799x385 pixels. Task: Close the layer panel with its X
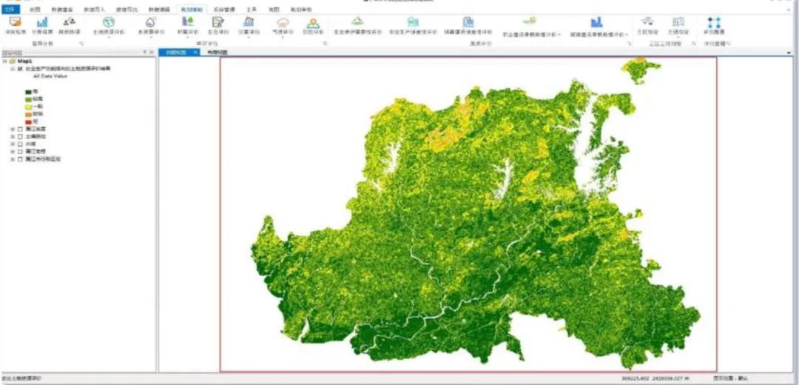[152, 53]
